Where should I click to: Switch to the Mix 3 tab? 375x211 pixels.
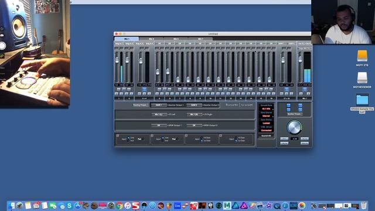click(176, 39)
